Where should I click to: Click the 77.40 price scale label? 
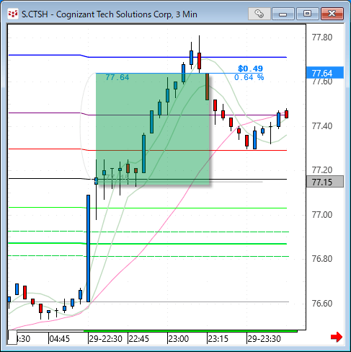(322, 126)
